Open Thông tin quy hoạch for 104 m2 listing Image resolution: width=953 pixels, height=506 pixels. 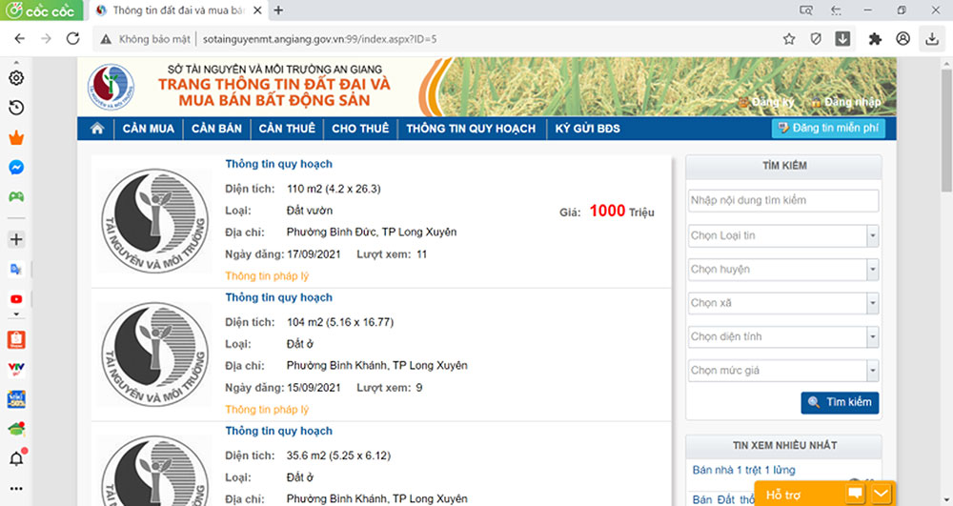pyautogui.click(x=279, y=297)
